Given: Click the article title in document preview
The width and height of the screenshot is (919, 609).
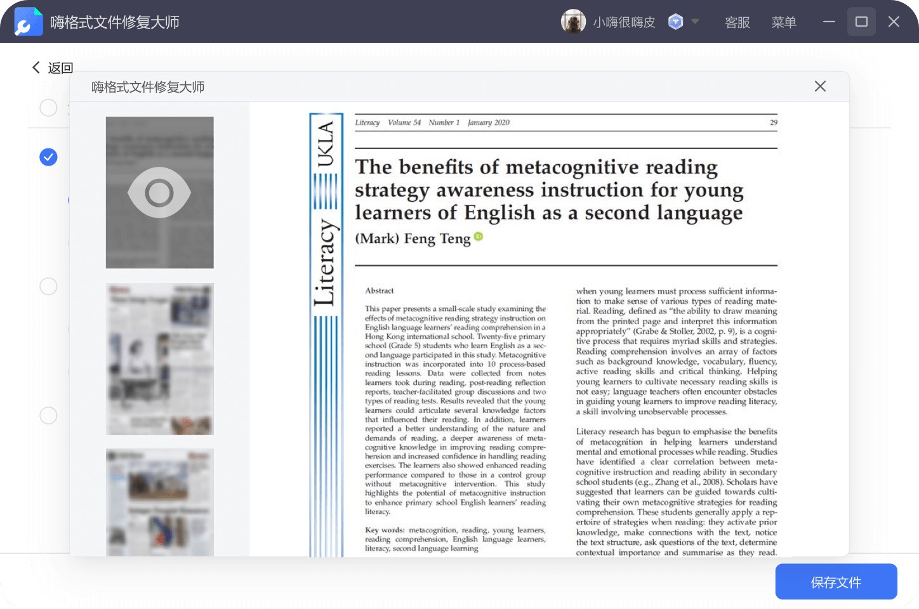Looking at the screenshot, I should pyautogui.click(x=548, y=190).
